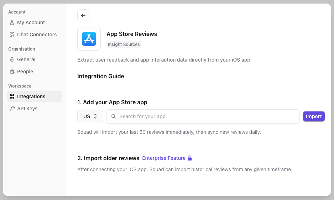Click '2. Import older reviews' heading

pos(108,158)
